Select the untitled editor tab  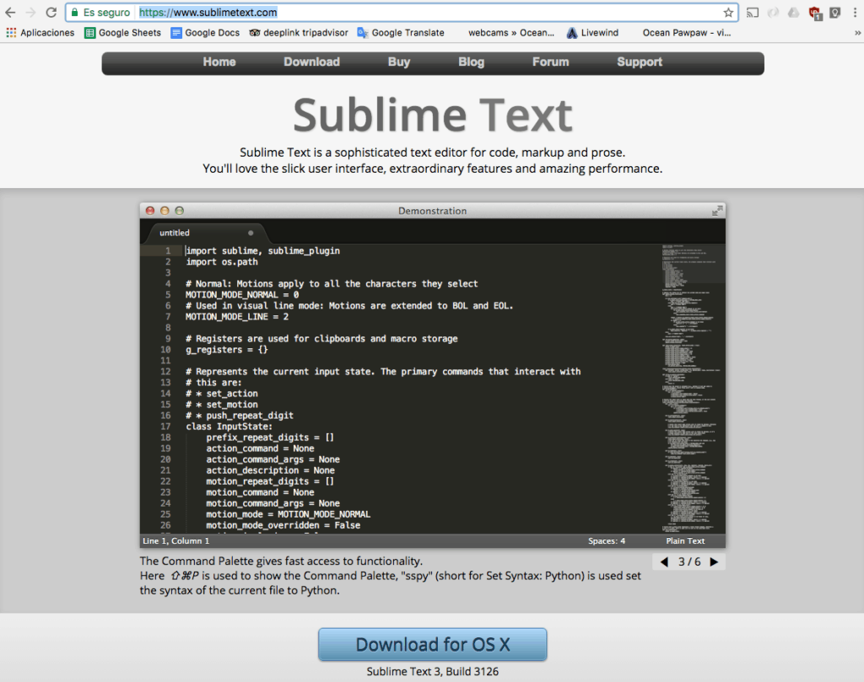click(x=205, y=233)
